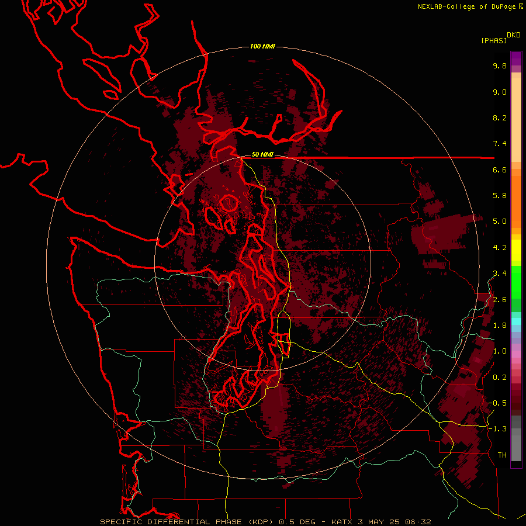Click the 1.8 legend value
The height and width of the screenshot is (526, 526).
(500, 326)
